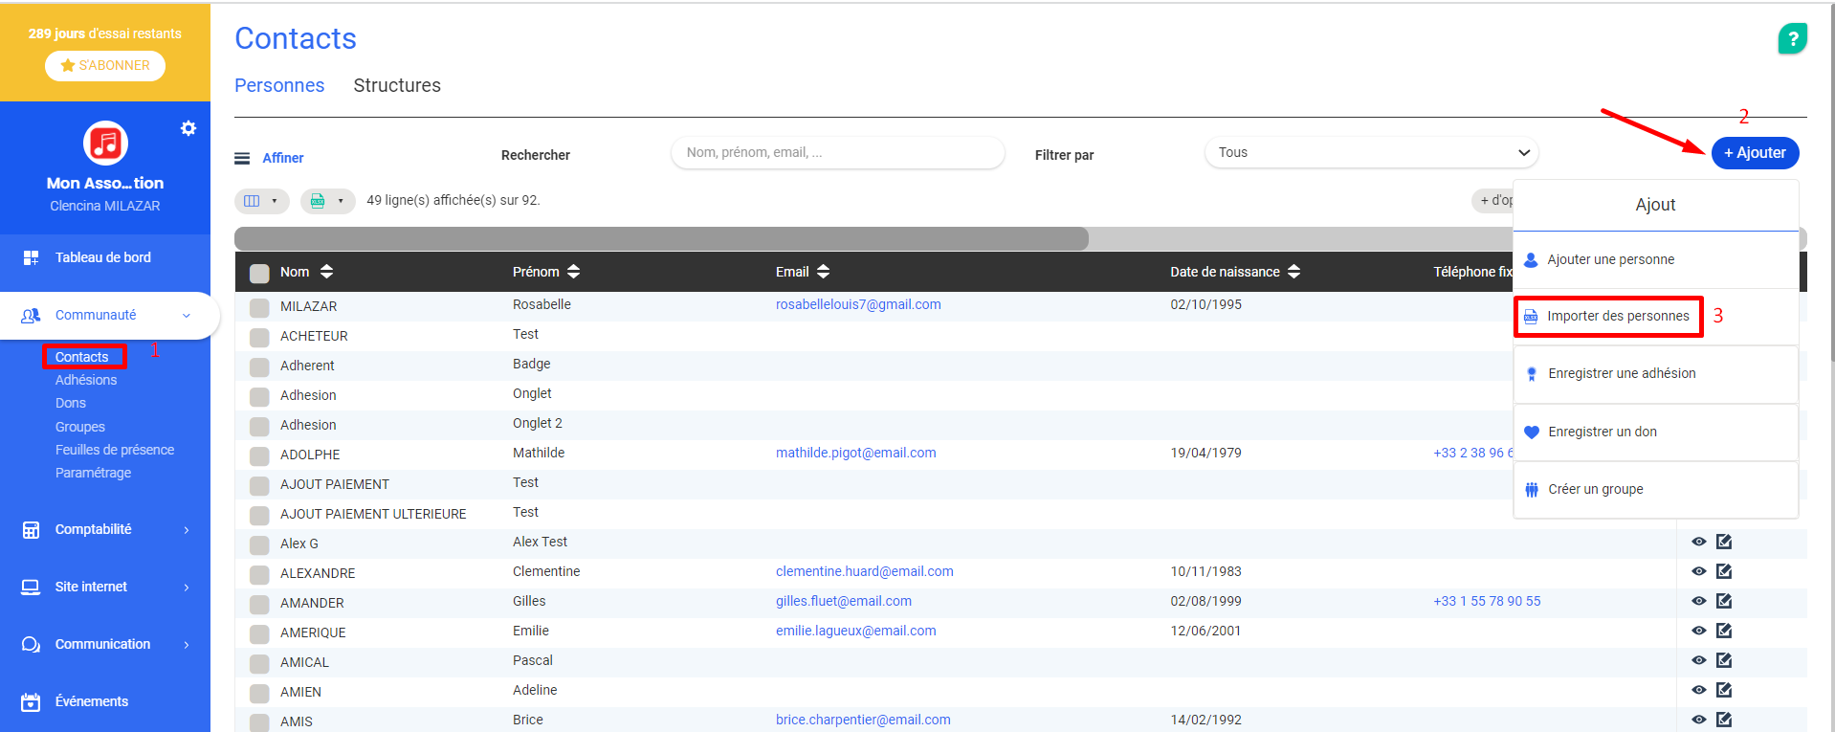The height and width of the screenshot is (732, 1835).
Task: Open the settings gear in the sidebar
Action: pyautogui.click(x=188, y=128)
